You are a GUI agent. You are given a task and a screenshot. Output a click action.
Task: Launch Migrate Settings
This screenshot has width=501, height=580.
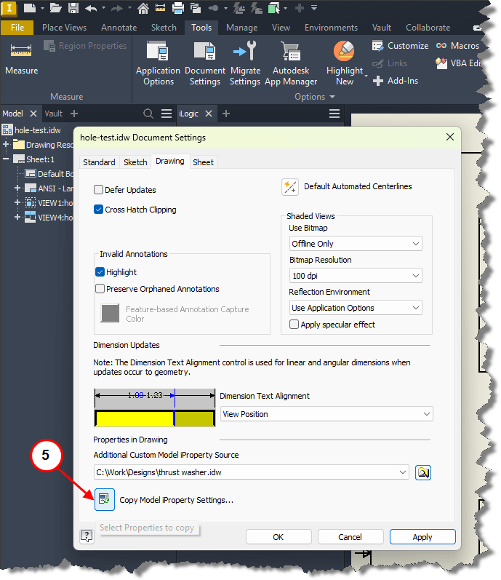click(245, 63)
